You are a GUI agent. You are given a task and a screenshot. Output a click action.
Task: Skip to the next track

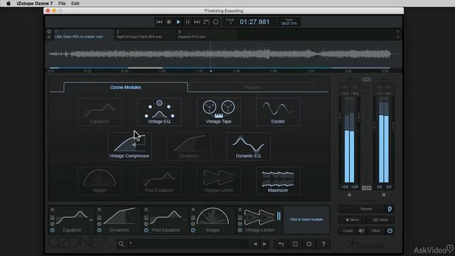tap(197, 22)
